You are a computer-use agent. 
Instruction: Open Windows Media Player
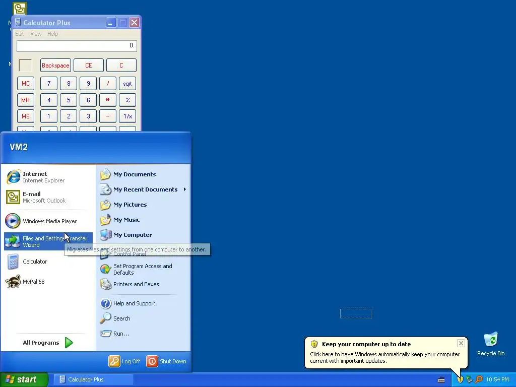48,221
